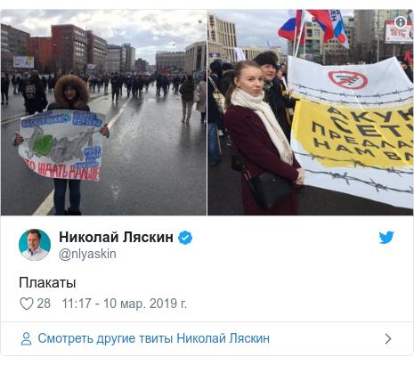
Task: Open Николай Ляскин's round profile avatar
Action: tap(35, 245)
